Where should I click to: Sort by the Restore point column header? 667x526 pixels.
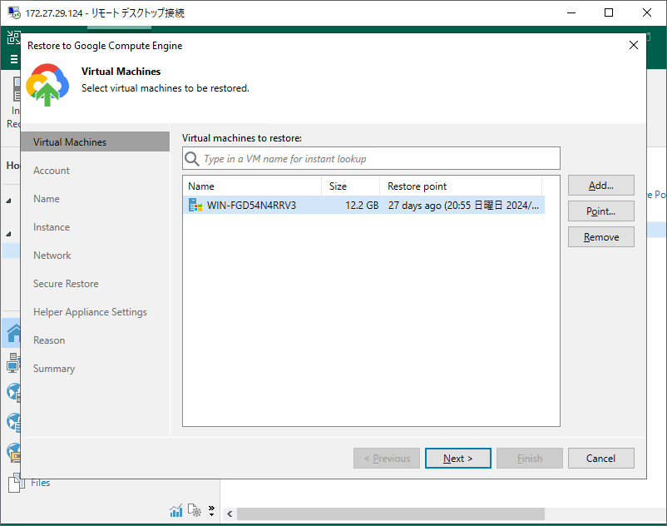point(461,186)
